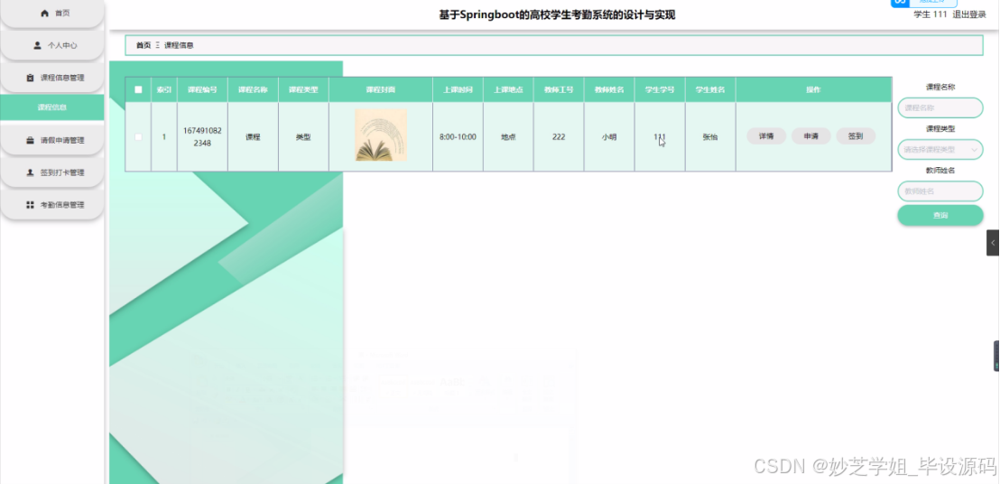The image size is (1000, 484).
Task: Click the 课程信息 breadcrumb text
Action: [x=180, y=45]
